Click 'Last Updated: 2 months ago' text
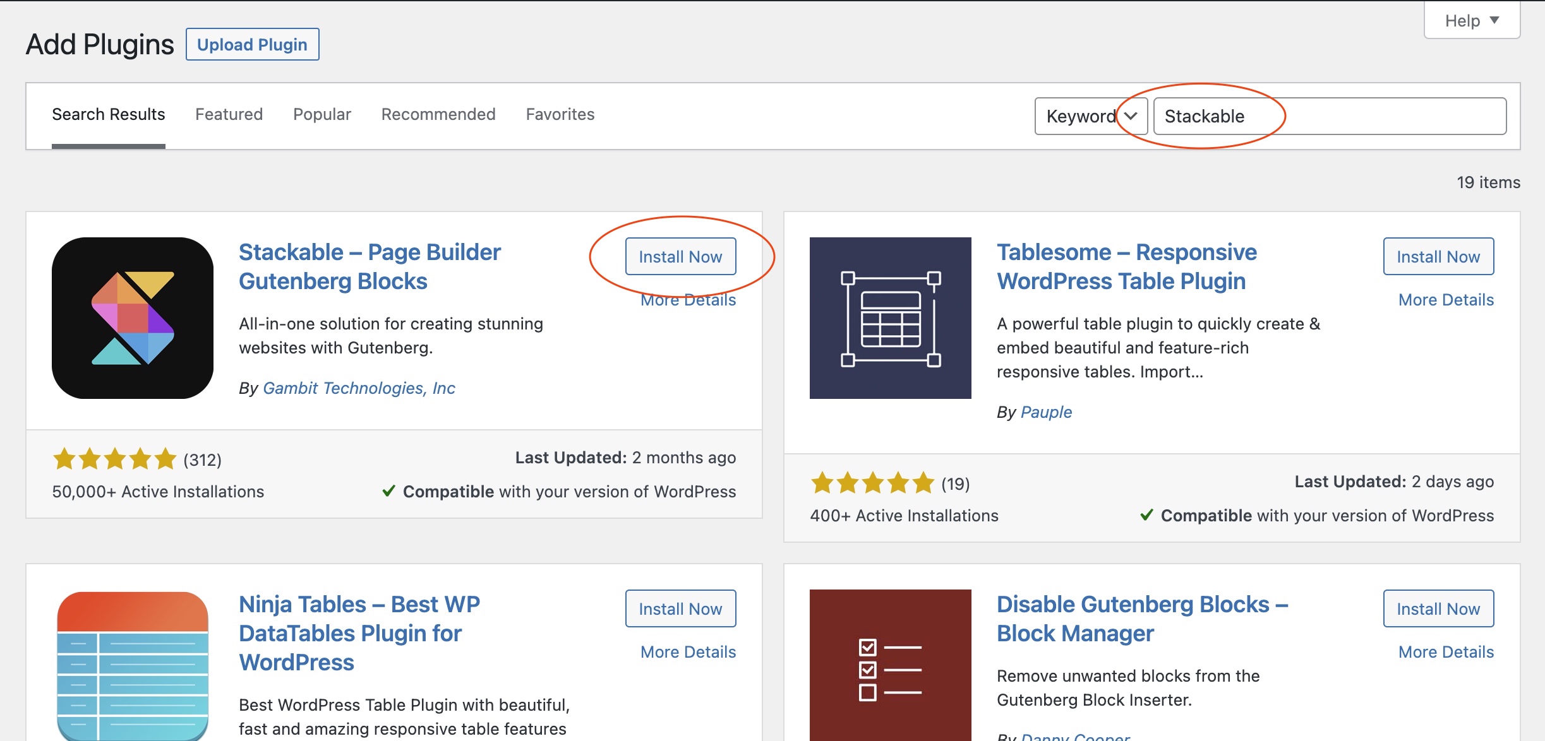The height and width of the screenshot is (741, 1545). tap(625, 458)
